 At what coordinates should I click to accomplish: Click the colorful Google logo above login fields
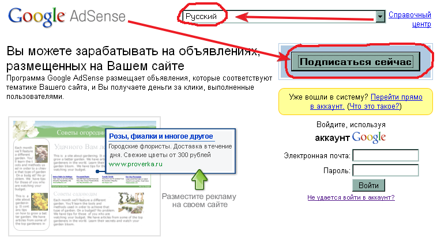369,137
